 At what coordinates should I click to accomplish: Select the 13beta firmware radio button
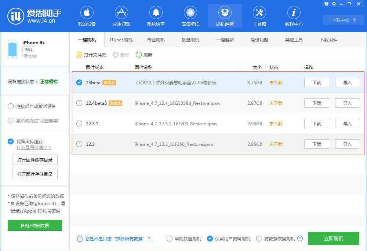tap(79, 82)
